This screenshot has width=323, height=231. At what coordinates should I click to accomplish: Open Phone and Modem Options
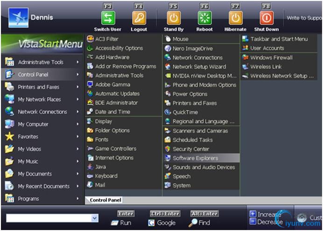click(x=202, y=85)
